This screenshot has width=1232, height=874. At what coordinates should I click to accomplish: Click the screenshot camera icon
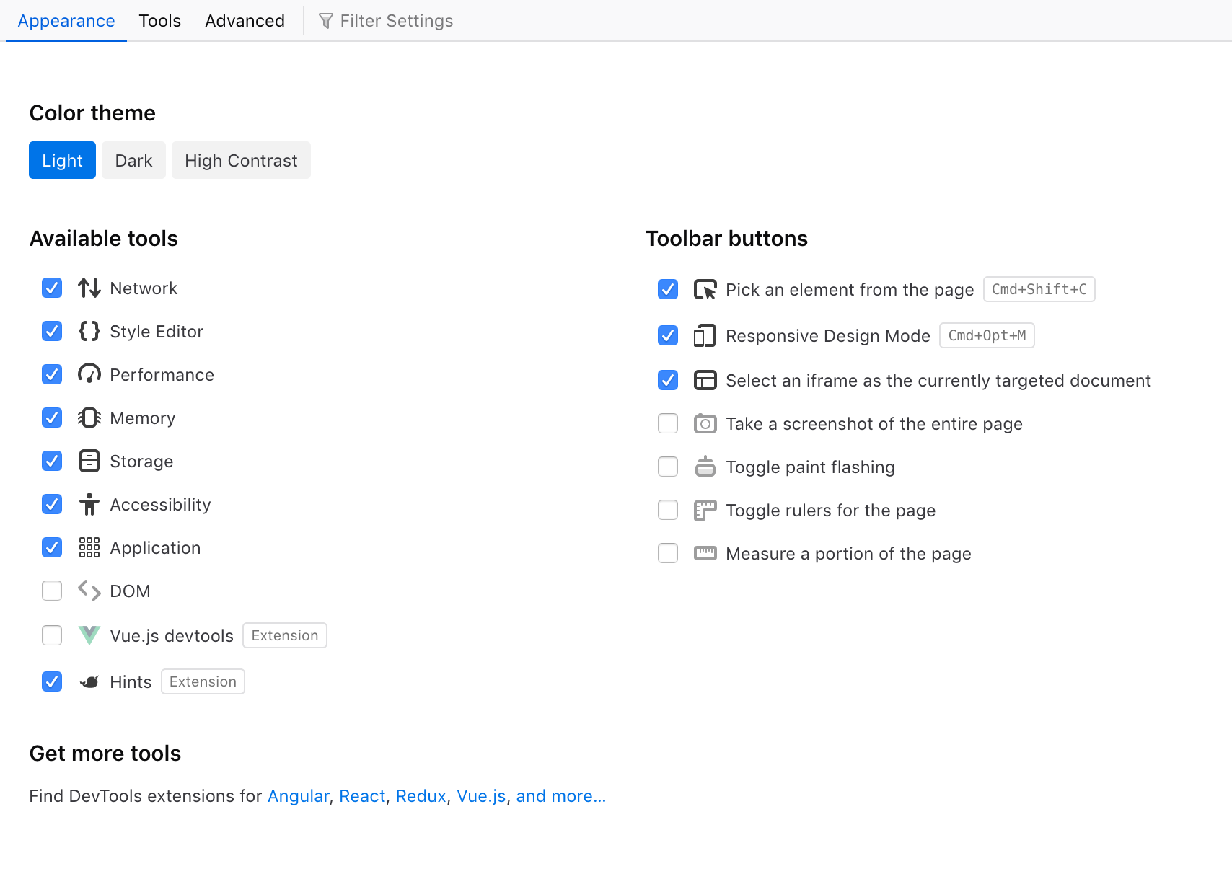click(705, 424)
